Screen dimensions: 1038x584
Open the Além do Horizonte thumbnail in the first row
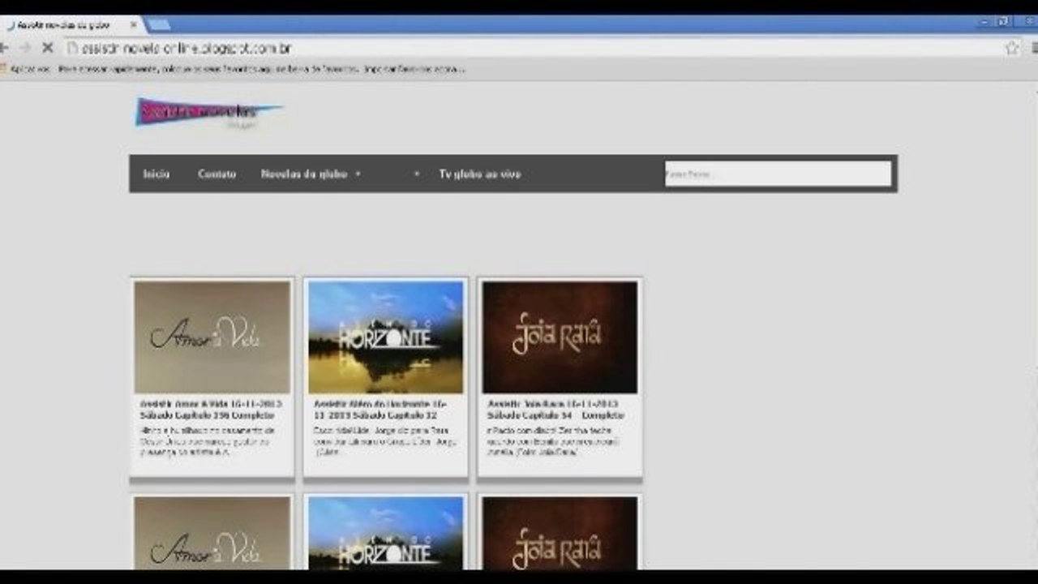click(x=386, y=337)
